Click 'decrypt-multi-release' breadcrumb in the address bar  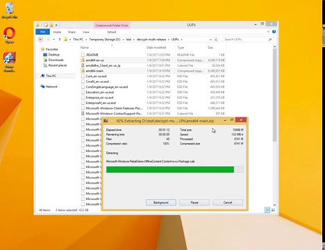151,40
